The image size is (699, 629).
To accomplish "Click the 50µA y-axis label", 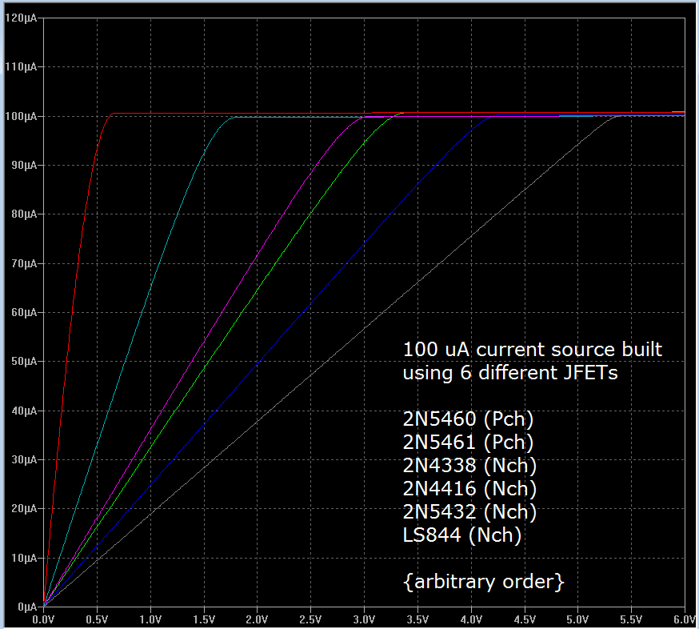I will [x=24, y=362].
